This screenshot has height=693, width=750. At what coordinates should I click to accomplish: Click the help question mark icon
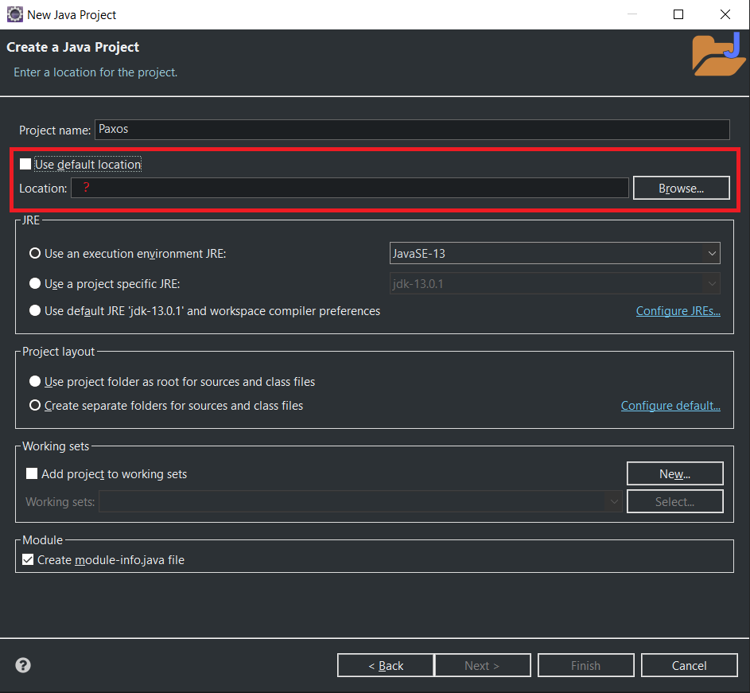click(x=23, y=665)
